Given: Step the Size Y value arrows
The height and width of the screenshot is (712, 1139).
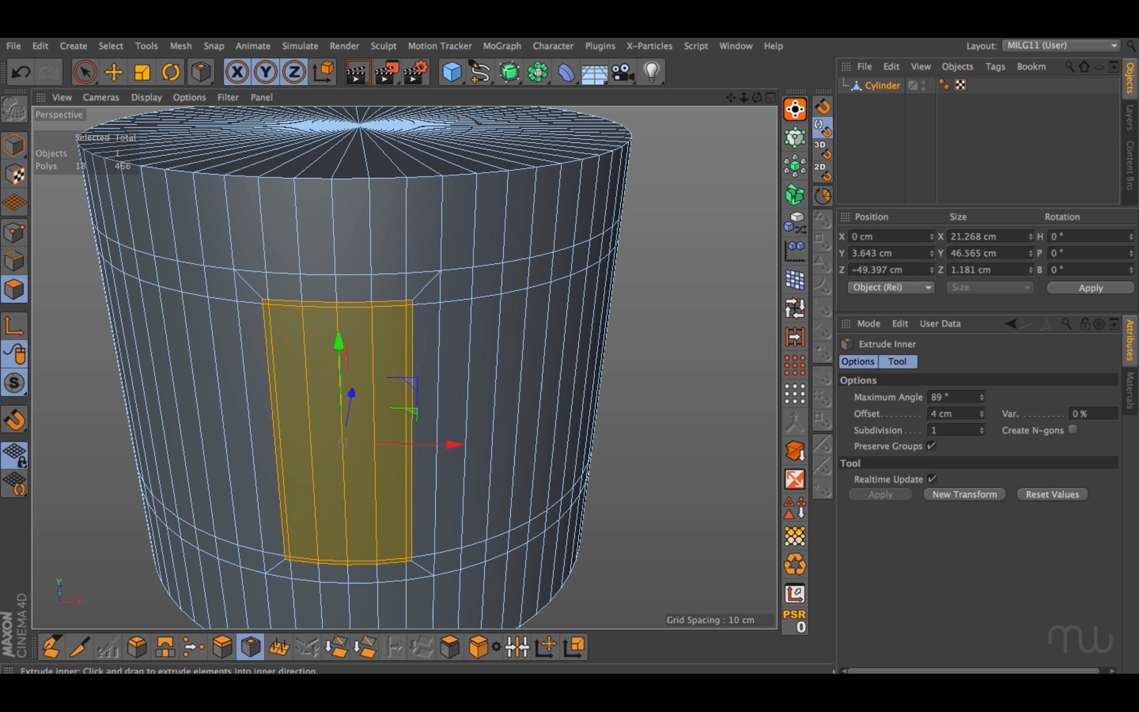Looking at the screenshot, I should tap(1031, 253).
